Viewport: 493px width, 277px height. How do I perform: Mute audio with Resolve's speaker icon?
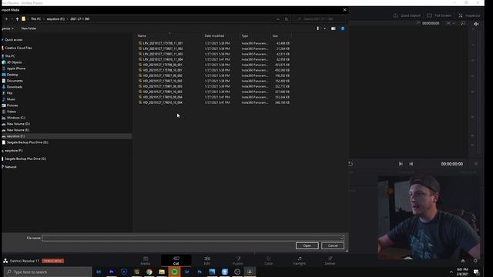click(x=476, y=24)
